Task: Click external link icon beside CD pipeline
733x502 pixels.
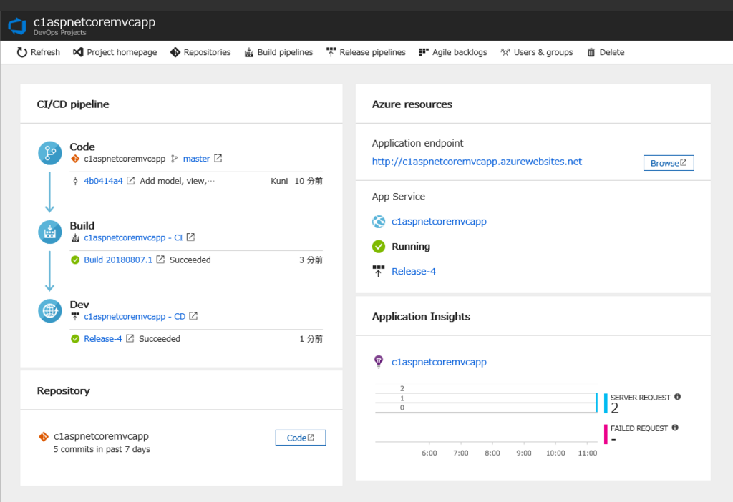Action: tap(193, 316)
